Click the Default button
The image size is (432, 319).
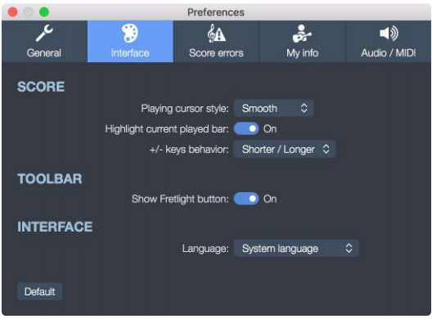point(39,291)
